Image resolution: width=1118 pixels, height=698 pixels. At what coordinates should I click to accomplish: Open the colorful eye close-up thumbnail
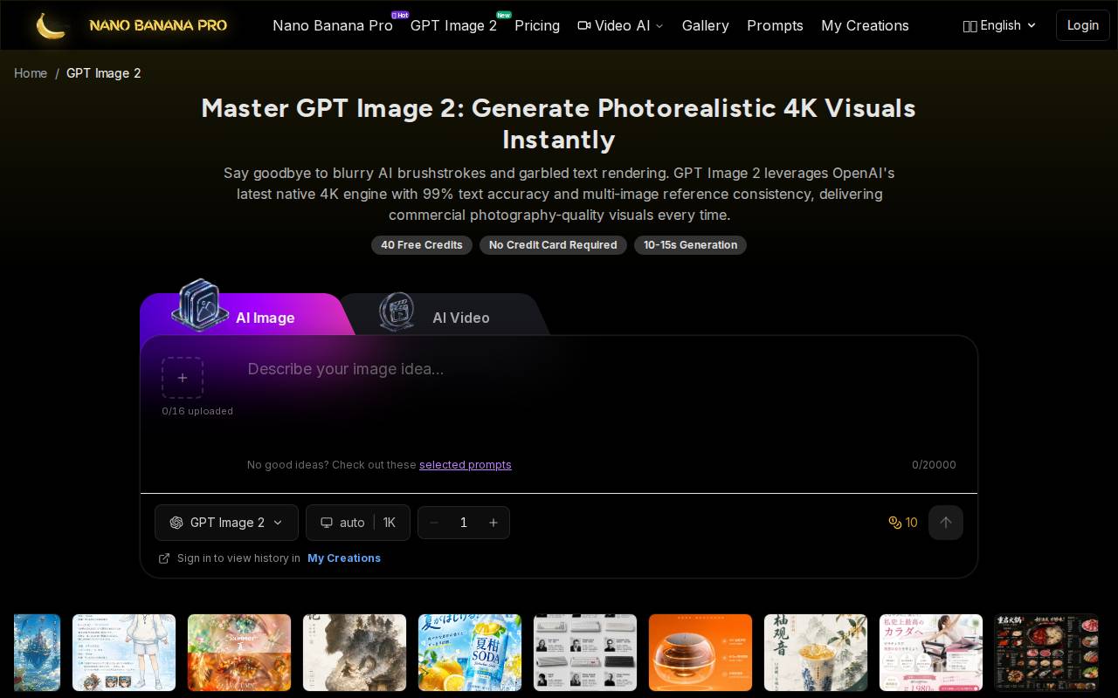[239, 653]
